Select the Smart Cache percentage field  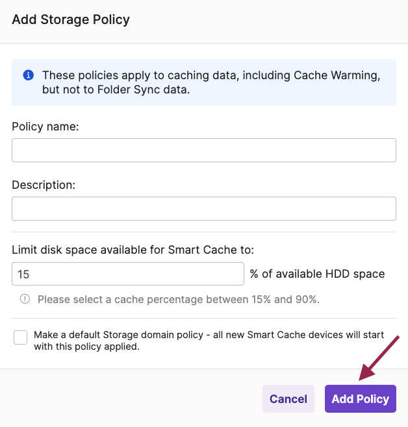point(128,274)
